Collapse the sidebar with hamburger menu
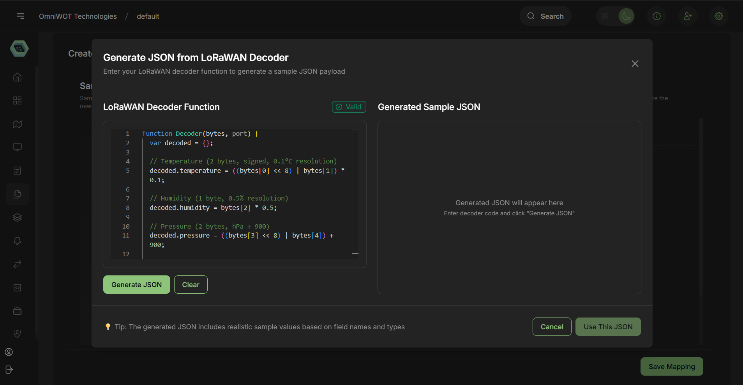 pyautogui.click(x=20, y=16)
